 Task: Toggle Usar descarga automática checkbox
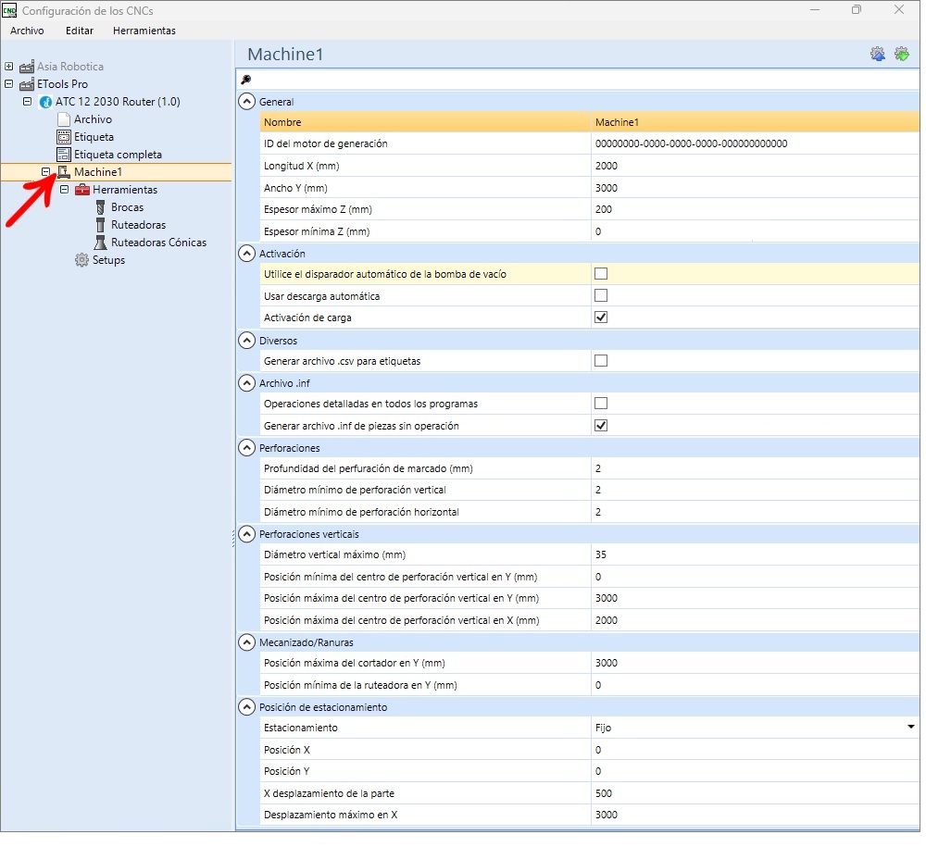pos(601,295)
